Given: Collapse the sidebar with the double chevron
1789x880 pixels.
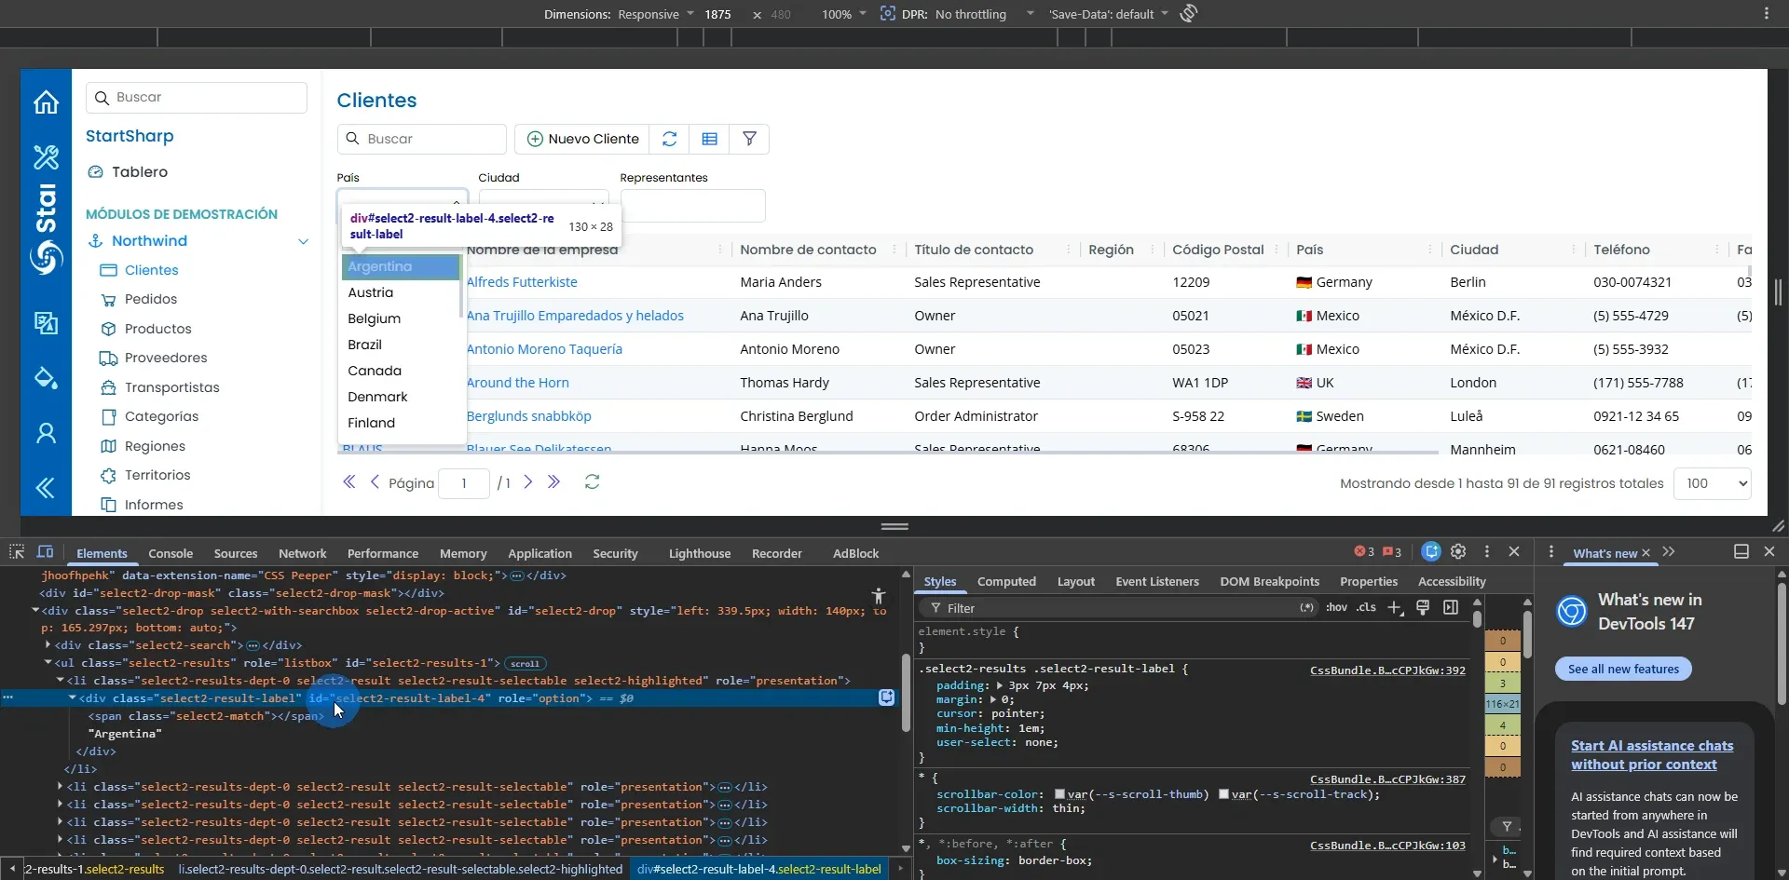Looking at the screenshot, I should pyautogui.click(x=46, y=488).
